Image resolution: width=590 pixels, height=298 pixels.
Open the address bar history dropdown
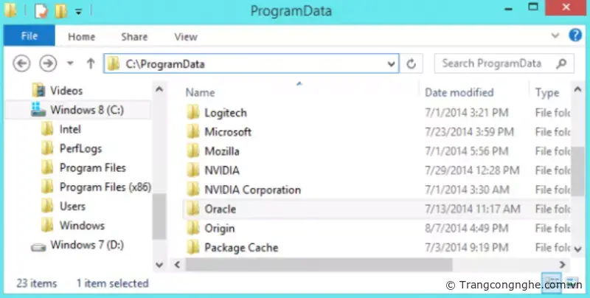coord(391,64)
